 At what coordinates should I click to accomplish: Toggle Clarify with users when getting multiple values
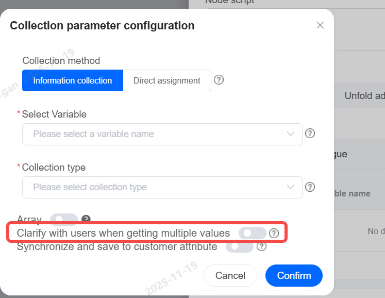pyautogui.click(x=252, y=233)
